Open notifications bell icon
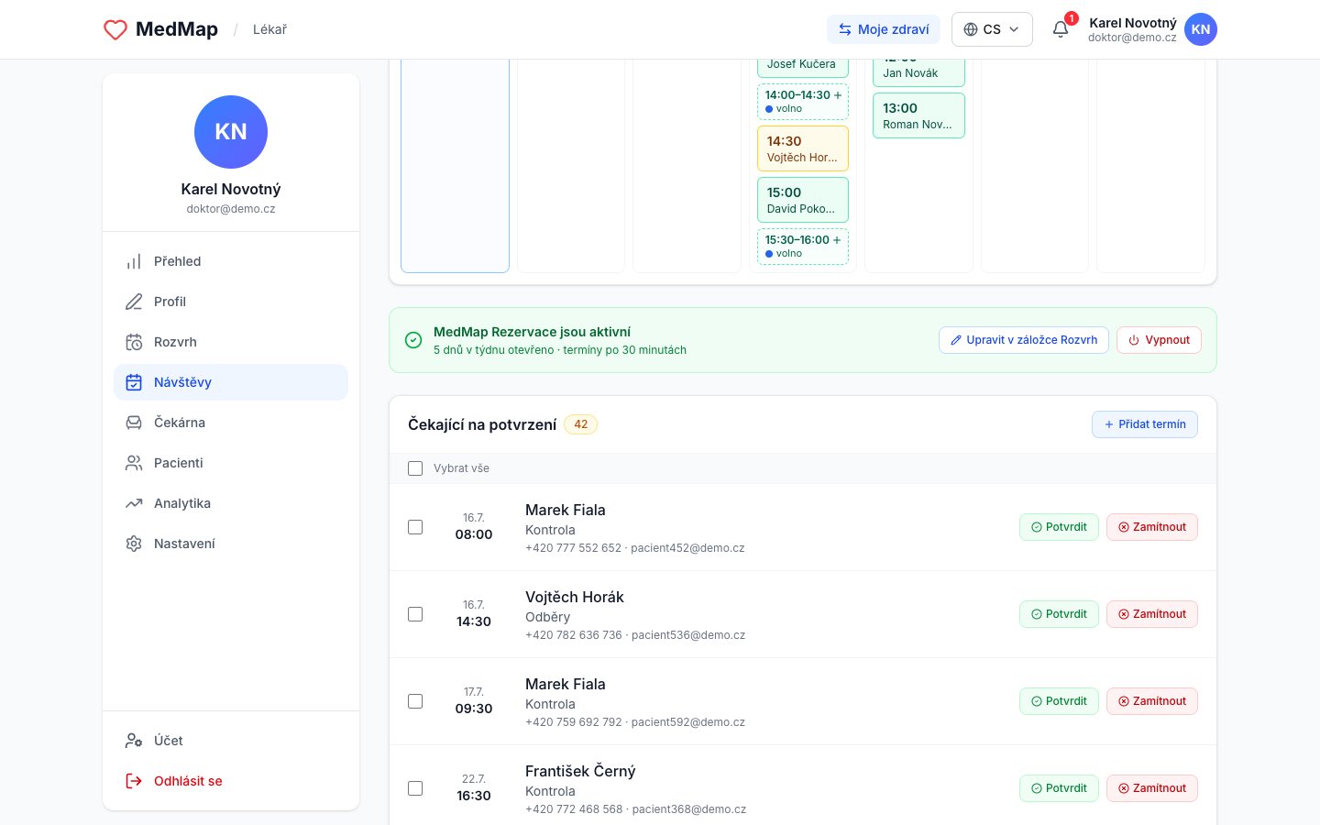Image resolution: width=1320 pixels, height=825 pixels. click(x=1061, y=29)
